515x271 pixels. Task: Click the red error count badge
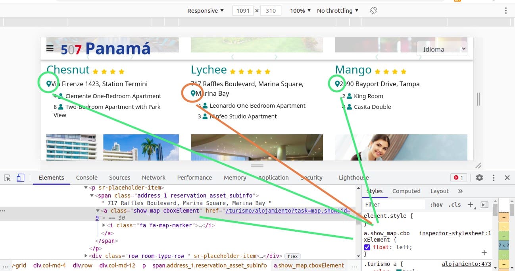(458, 178)
